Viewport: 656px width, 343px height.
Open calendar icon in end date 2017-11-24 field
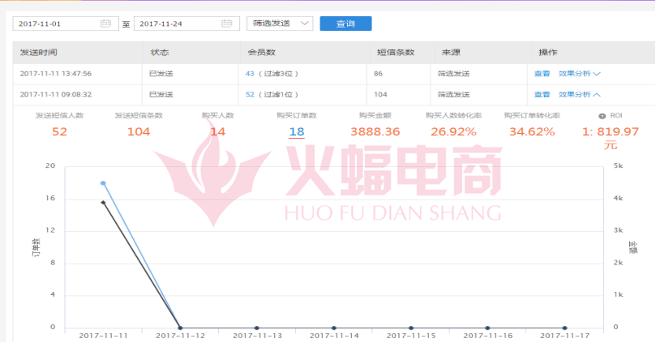tap(227, 24)
